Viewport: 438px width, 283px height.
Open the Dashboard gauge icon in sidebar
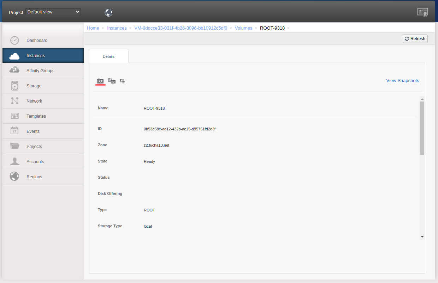coord(14,40)
